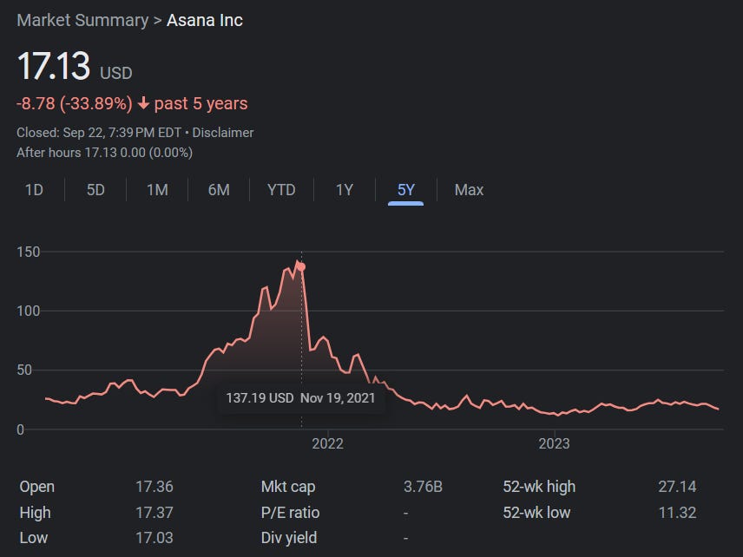743x557 pixels.
Task: Switch to the 6M range tab
Action: (219, 190)
